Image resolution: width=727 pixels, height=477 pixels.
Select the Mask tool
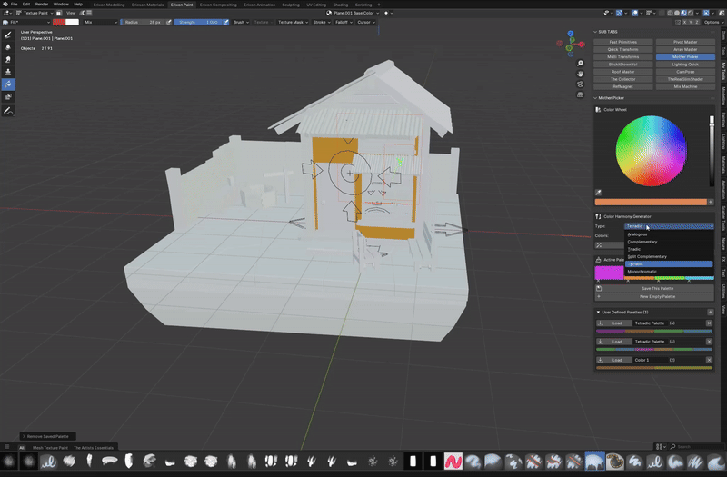[x=8, y=97]
